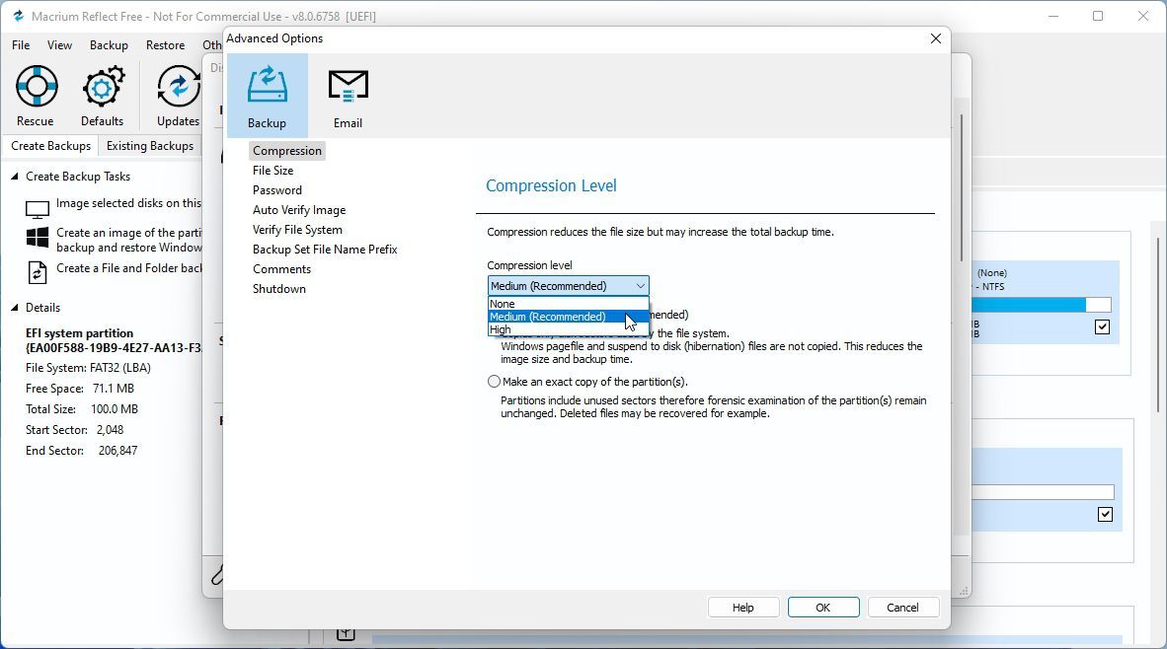The height and width of the screenshot is (649, 1167).
Task: Select Auto Verify Image option
Action: (x=299, y=210)
